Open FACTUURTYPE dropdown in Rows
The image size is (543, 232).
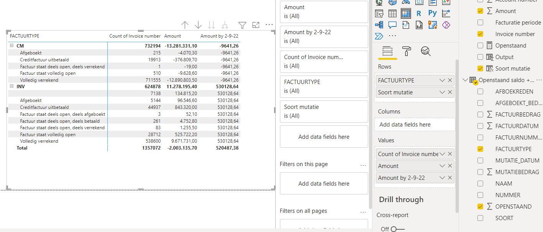(442, 81)
